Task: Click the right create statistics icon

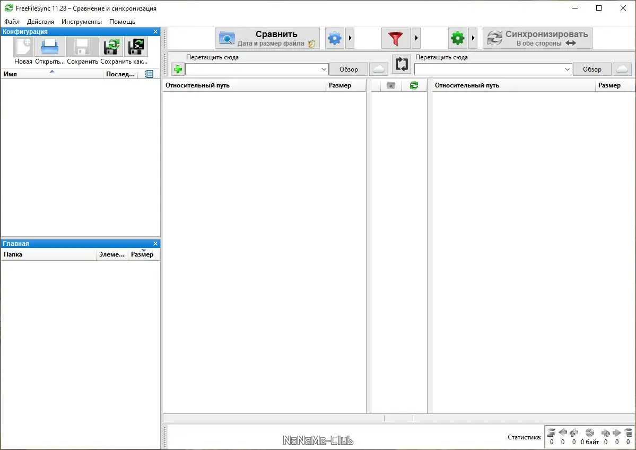Action: [x=606, y=433]
